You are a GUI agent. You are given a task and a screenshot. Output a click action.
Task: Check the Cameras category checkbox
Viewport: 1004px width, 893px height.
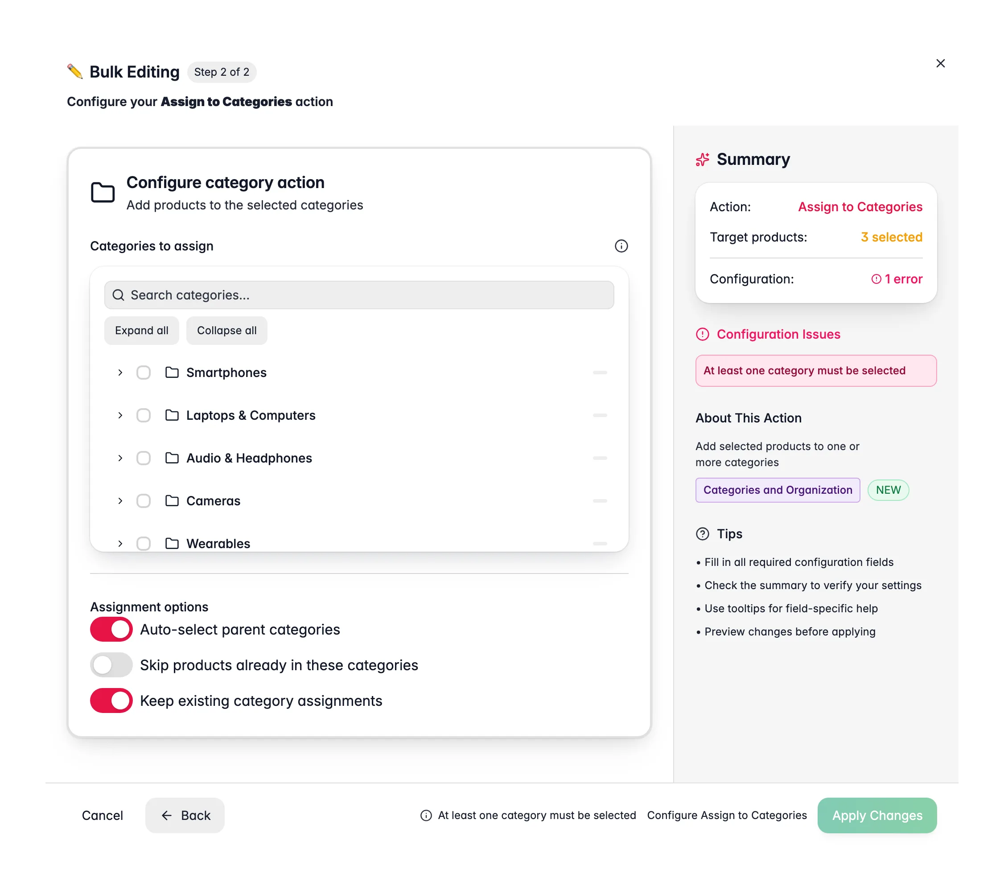pos(144,501)
